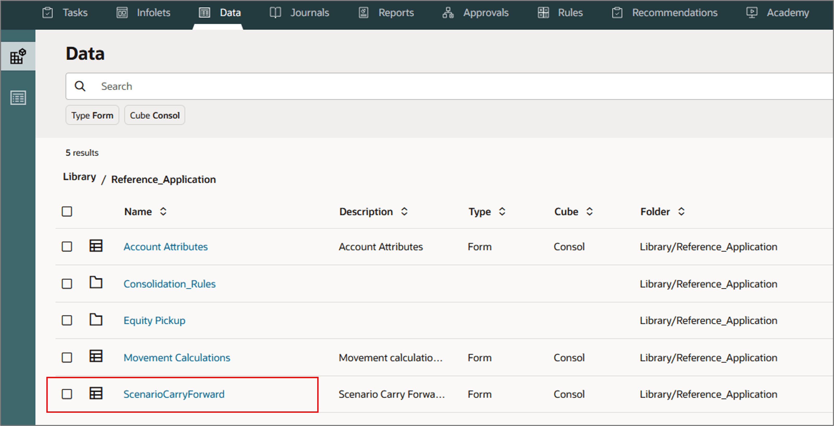Open the Movement Calculations form link
Image resolution: width=834 pixels, height=426 pixels.
click(x=177, y=357)
